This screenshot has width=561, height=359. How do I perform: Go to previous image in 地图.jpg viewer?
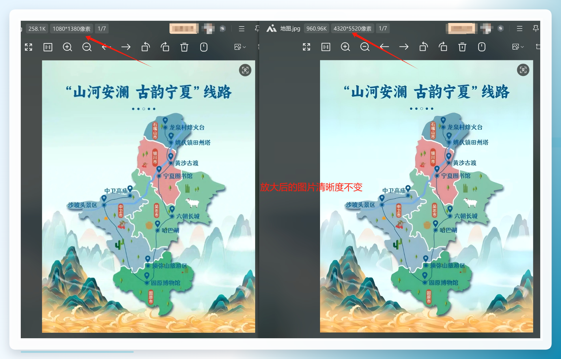[384, 47]
